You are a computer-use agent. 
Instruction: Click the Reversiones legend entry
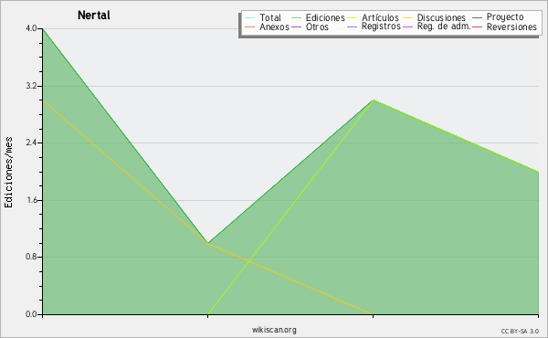pos(504,26)
